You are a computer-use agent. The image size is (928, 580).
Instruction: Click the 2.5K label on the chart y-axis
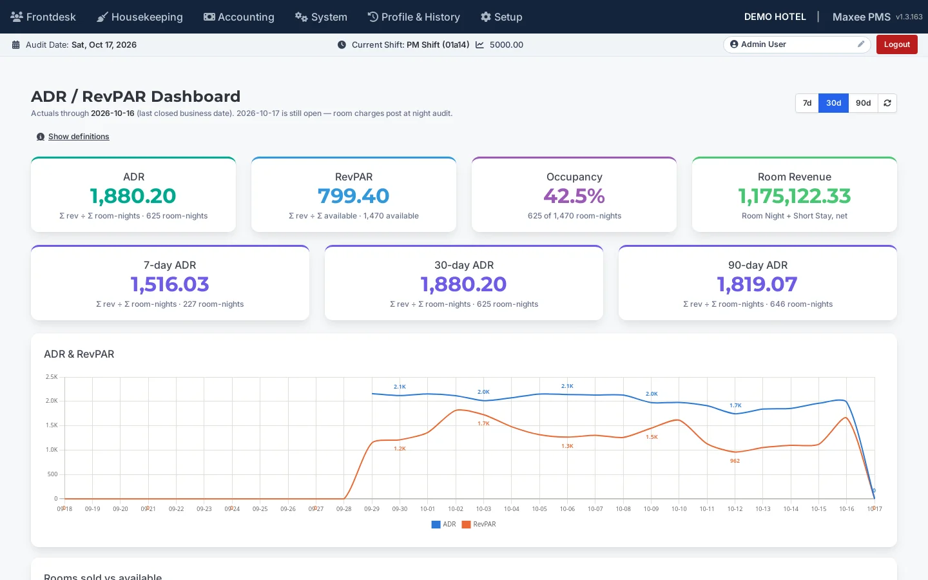[52, 377]
